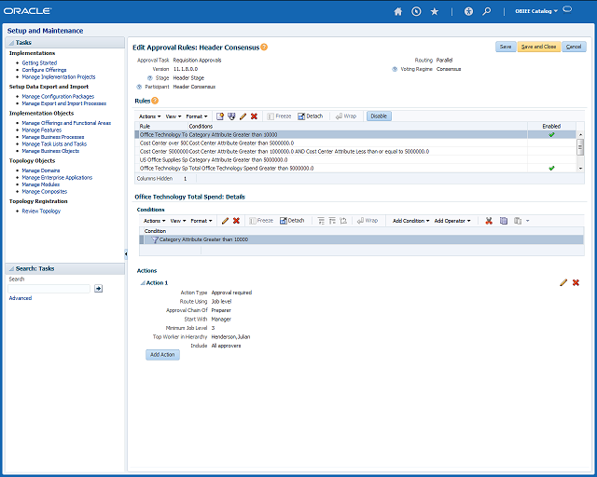Open the Favorites star icon
Viewport: 597px width, 477px height.
tap(435, 11)
